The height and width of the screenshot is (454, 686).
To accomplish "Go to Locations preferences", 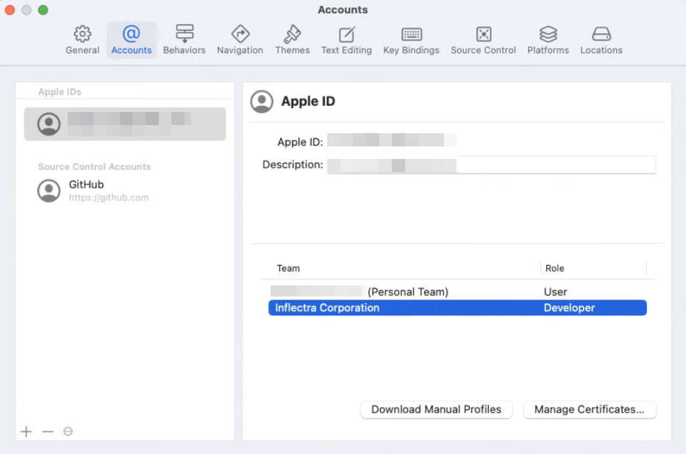I will (601, 40).
